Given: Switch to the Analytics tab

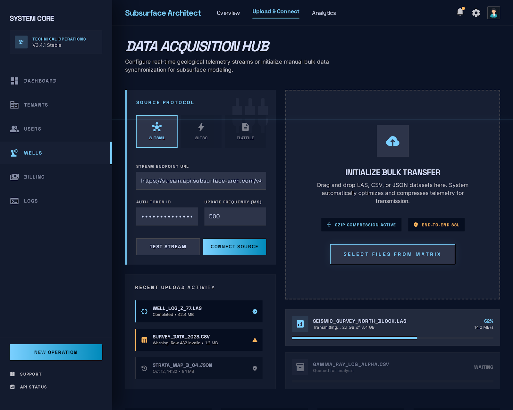Looking at the screenshot, I should click(324, 13).
